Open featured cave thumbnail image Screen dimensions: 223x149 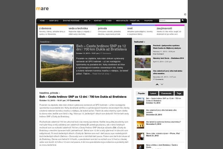click(x=143, y=50)
